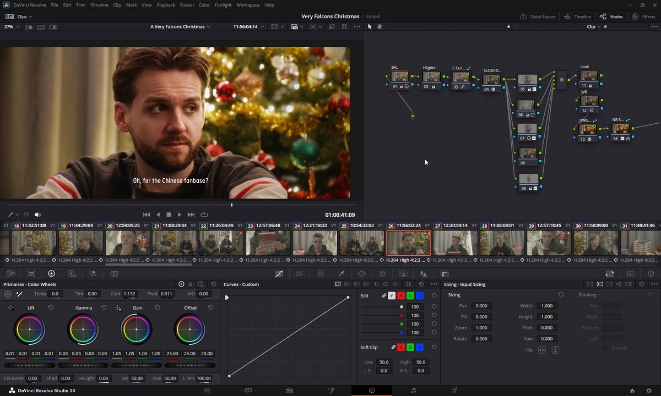Click play forward button
The image size is (661, 396).
click(180, 215)
